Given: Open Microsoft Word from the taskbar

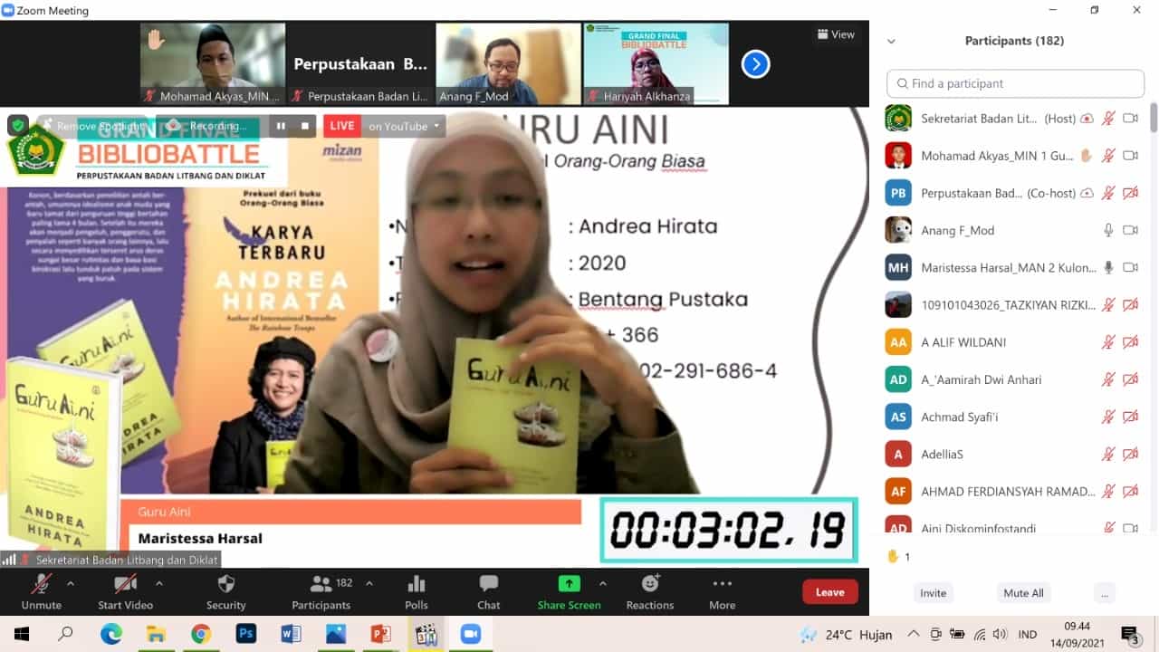Looking at the screenshot, I should [291, 634].
